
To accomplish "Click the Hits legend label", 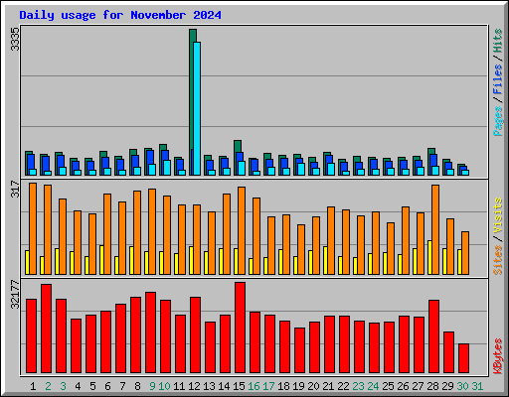I will point(497,41).
